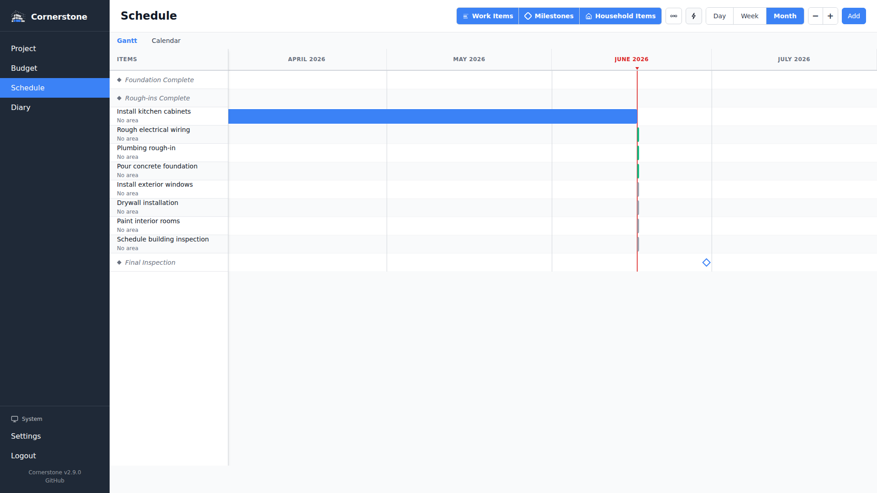Click Logout in sidebar

click(55, 456)
